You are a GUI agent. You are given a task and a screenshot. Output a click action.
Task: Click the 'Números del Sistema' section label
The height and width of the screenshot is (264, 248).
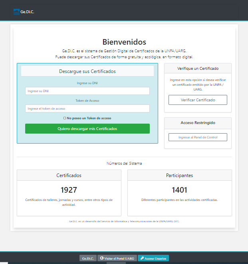pos(124,163)
